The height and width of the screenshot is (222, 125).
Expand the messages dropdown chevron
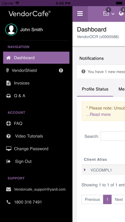[113, 14]
